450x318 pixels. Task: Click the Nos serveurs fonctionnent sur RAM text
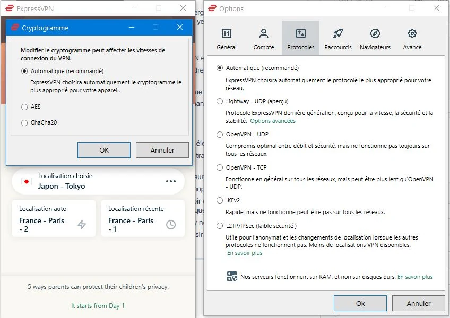(x=318, y=277)
